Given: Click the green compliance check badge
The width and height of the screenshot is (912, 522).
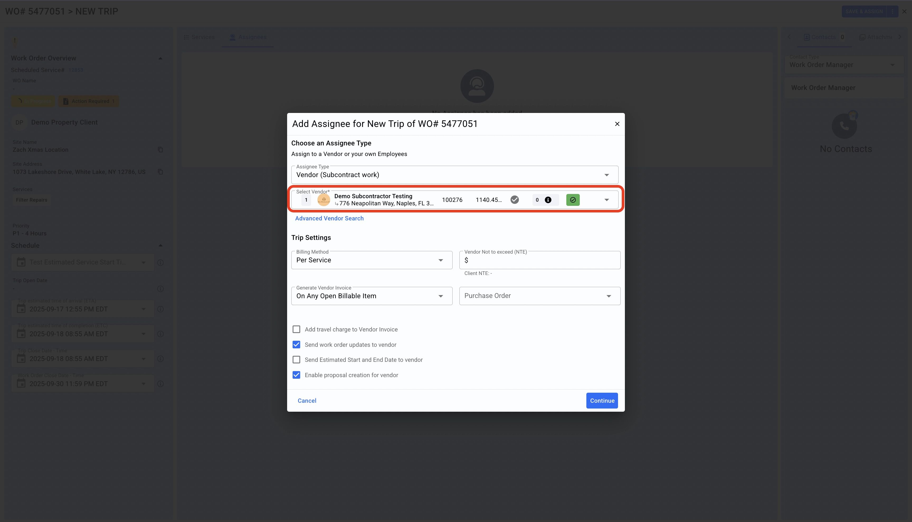Looking at the screenshot, I should coord(573,200).
